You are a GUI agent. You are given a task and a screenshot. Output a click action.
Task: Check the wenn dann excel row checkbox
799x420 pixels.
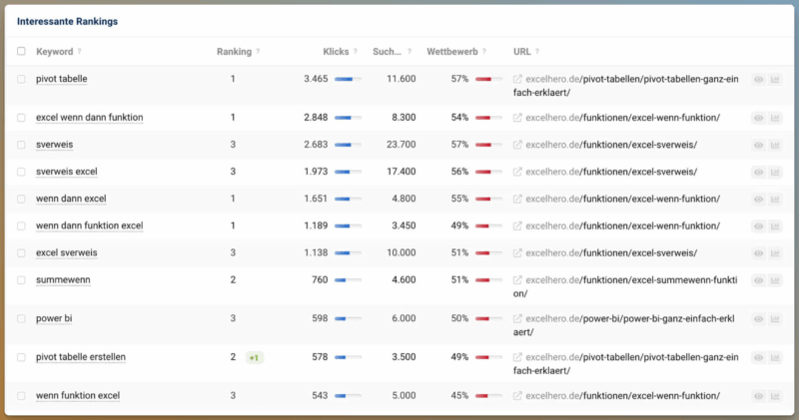(x=21, y=199)
